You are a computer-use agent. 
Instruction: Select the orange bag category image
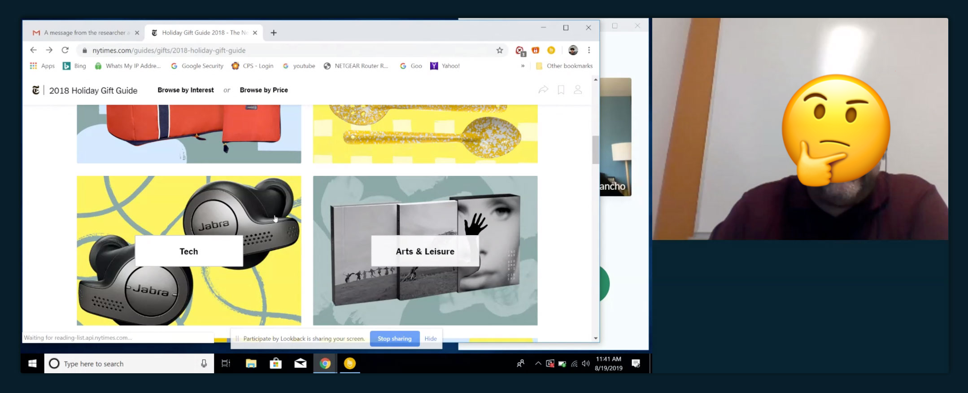pyautogui.click(x=189, y=134)
